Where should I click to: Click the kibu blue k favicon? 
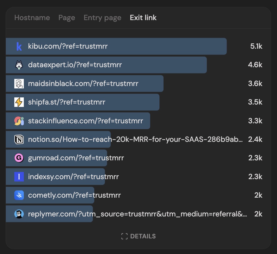click(x=19, y=46)
